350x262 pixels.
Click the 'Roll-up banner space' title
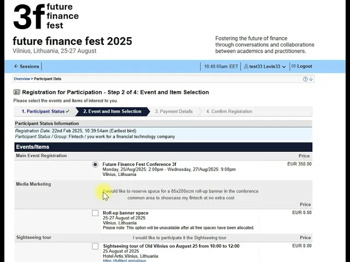(126, 213)
